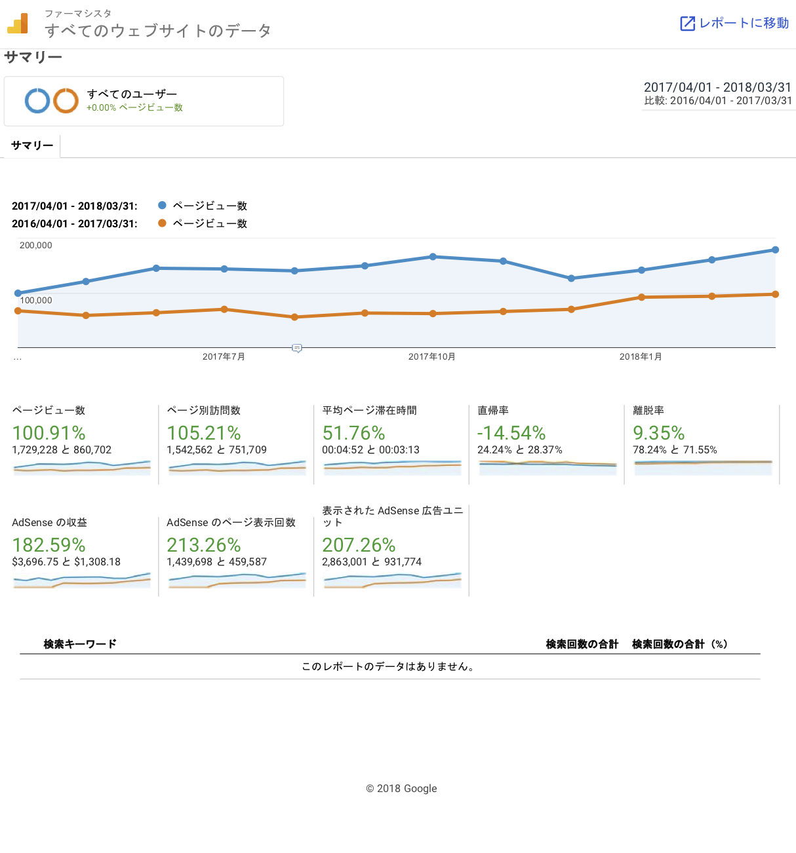Click the 離脱率 9.35% metric
The image size is (796, 853).
(658, 433)
